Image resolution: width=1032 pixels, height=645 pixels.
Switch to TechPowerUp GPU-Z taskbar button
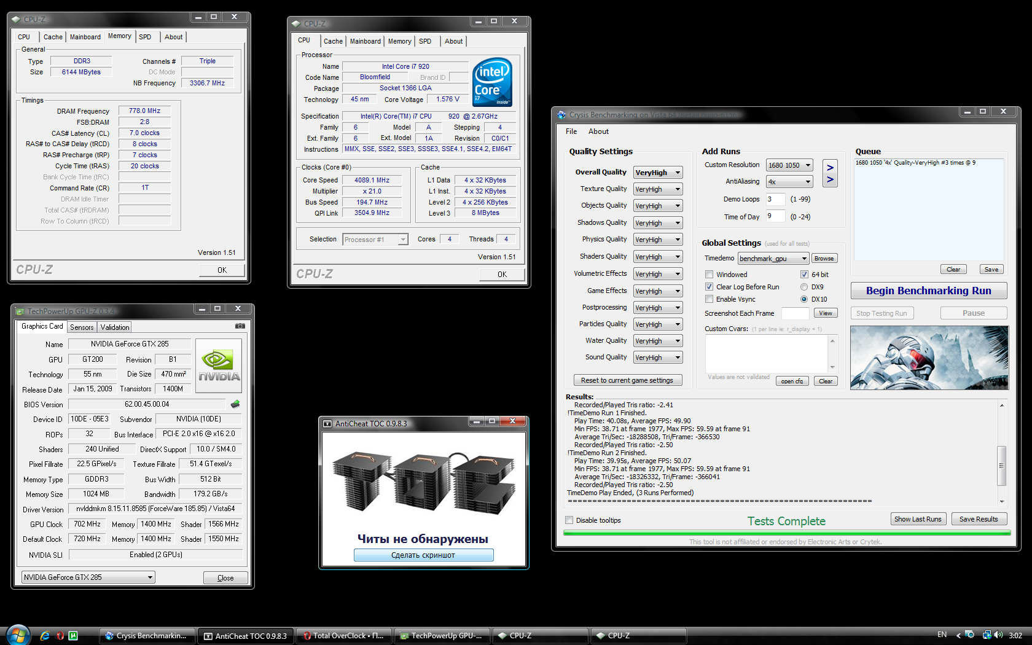click(x=442, y=636)
